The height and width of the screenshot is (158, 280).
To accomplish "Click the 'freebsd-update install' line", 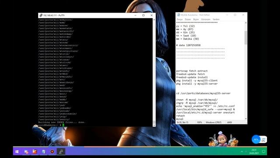I will (x=192, y=77).
